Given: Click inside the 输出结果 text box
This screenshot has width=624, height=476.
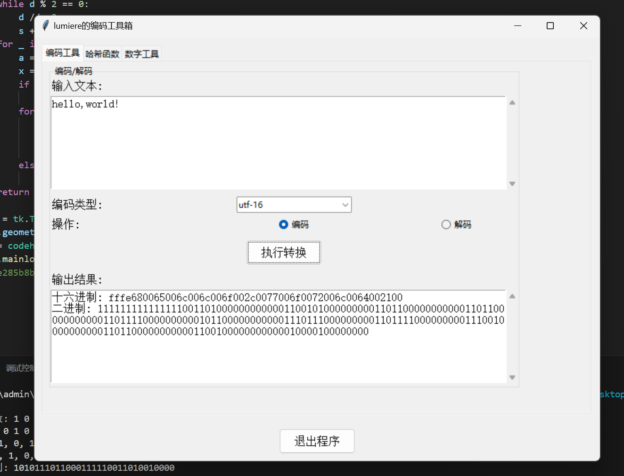Looking at the screenshot, I should (x=278, y=336).
